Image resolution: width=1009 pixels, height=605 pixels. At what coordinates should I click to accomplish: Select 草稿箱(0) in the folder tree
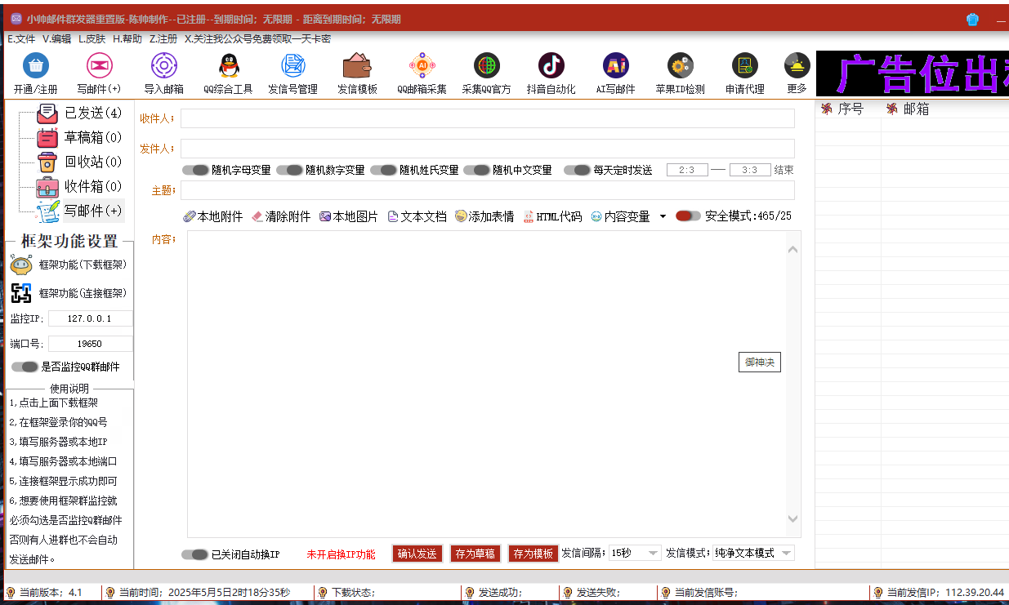click(79, 137)
